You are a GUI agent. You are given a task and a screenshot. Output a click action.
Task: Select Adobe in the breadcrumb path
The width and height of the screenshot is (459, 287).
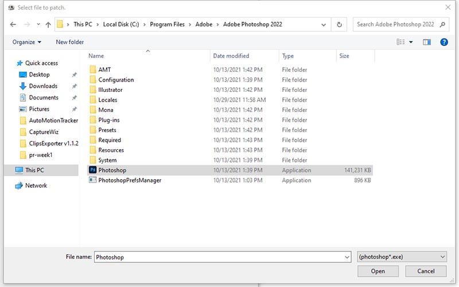click(204, 24)
